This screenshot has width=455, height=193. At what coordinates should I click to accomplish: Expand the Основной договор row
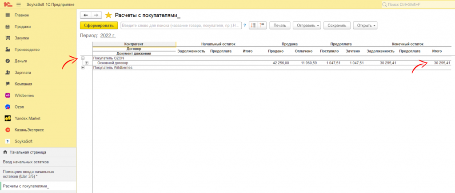click(87, 63)
